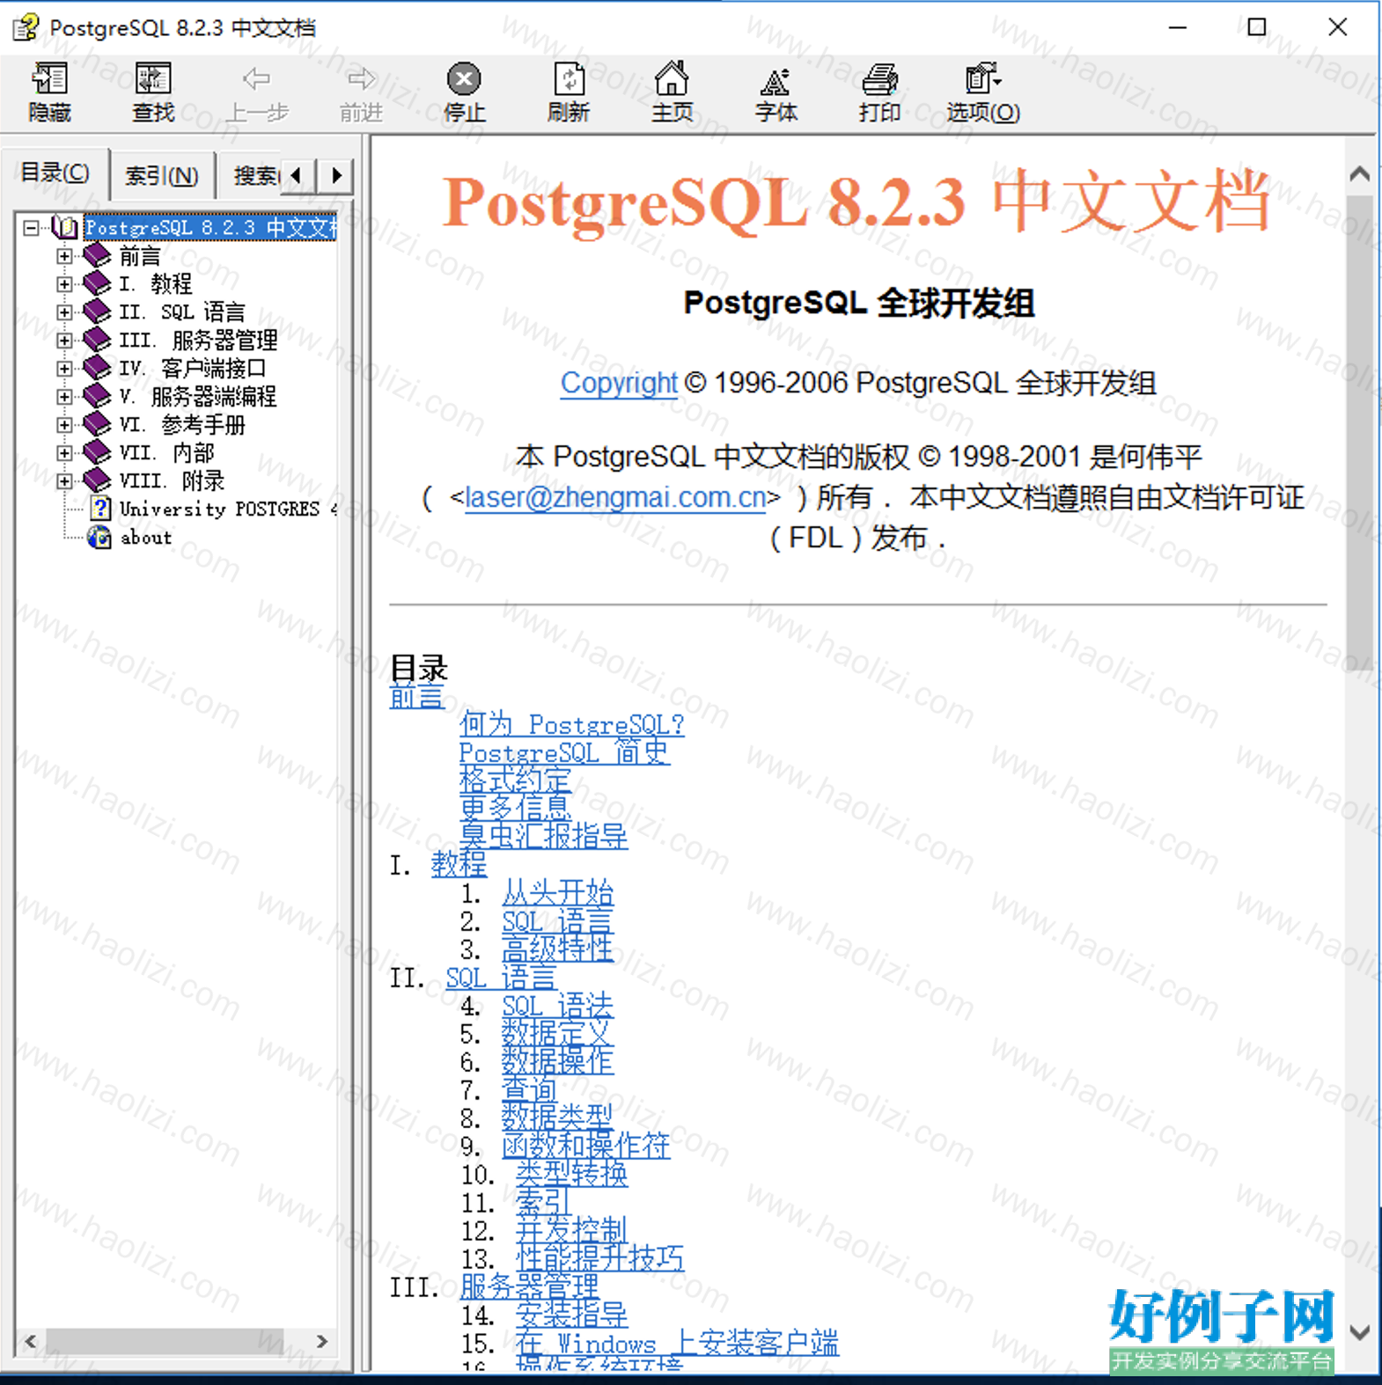
Task: Expand the V. 服务器端编程 tree node
Action: [x=64, y=397]
